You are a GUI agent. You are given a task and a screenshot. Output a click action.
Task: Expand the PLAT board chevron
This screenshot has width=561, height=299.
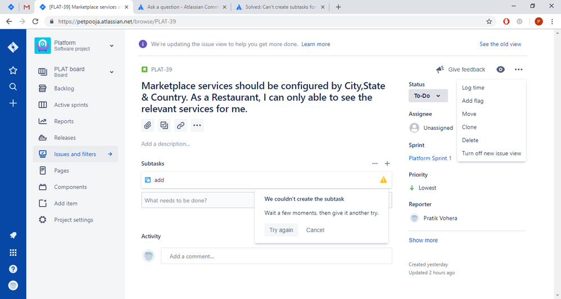(112, 72)
